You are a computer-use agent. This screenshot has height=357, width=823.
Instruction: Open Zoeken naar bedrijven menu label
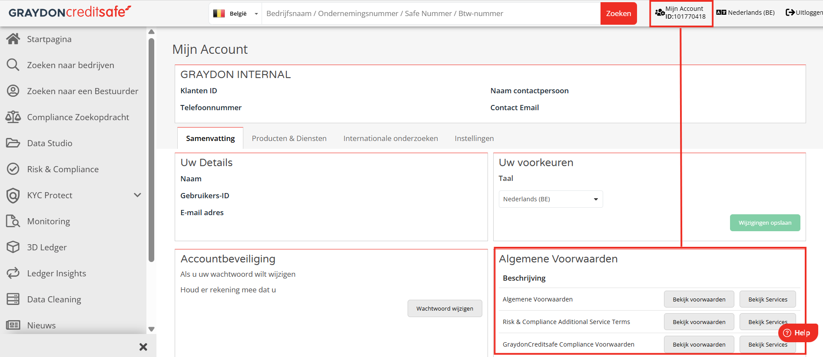(70, 65)
